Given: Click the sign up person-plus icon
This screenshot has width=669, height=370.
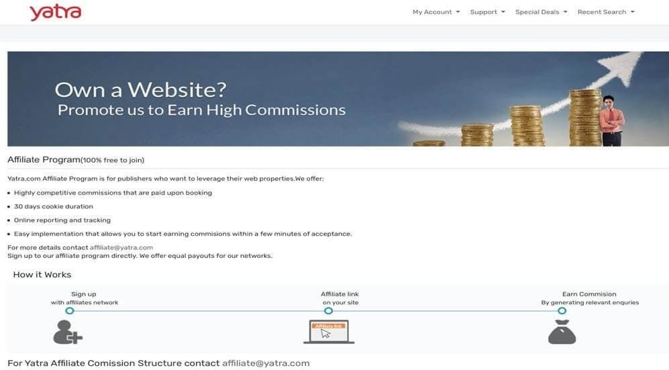Looking at the screenshot, I should [67, 332].
